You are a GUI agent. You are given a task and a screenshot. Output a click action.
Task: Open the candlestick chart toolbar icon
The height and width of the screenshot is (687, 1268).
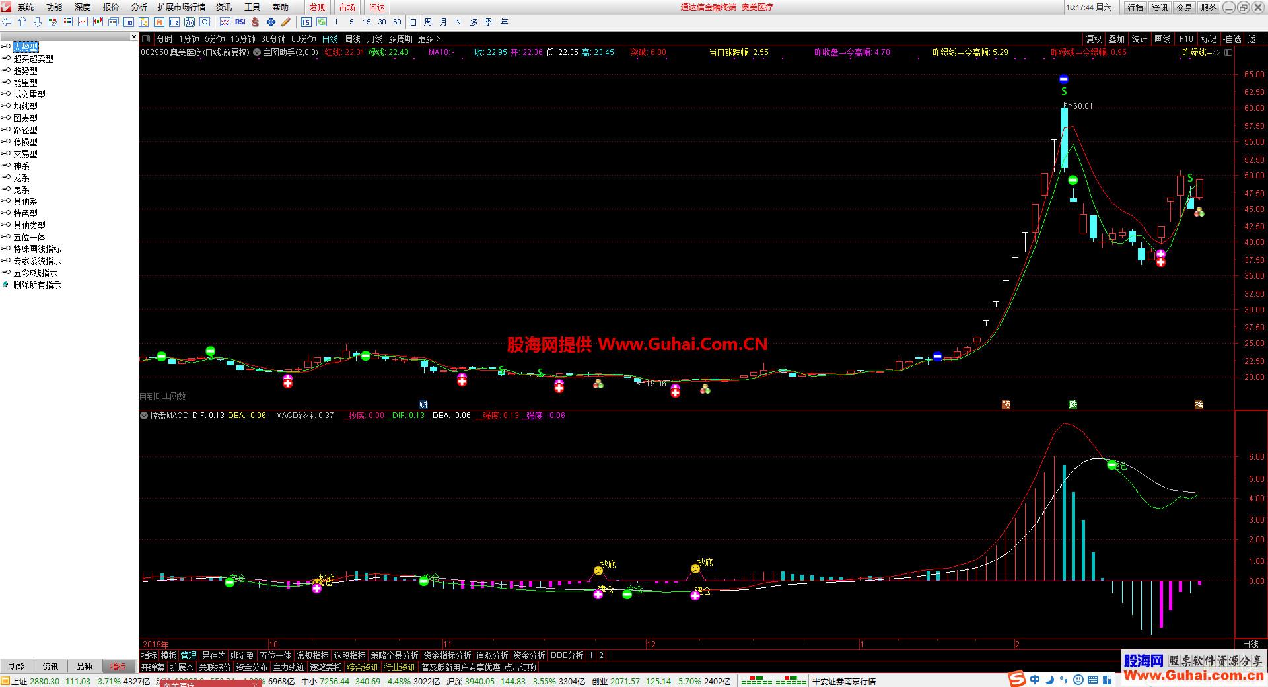[x=98, y=22]
